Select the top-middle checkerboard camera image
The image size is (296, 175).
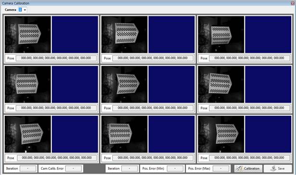pos(124,34)
